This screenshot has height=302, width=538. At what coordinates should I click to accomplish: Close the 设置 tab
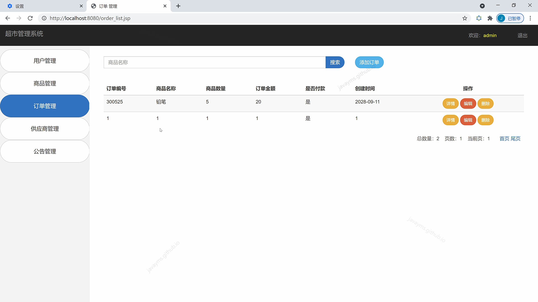click(81, 6)
